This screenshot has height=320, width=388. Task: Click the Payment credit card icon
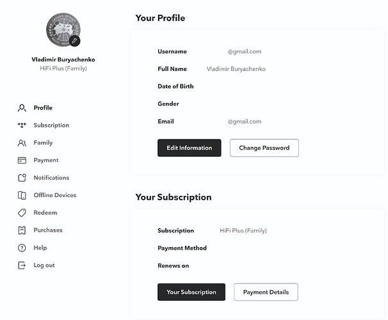tap(22, 160)
